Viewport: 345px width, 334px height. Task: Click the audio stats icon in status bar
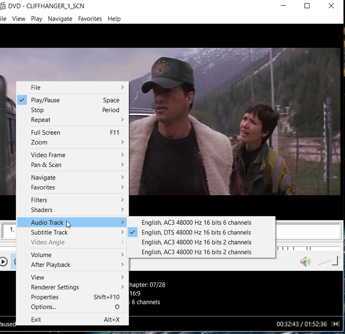[335, 324]
